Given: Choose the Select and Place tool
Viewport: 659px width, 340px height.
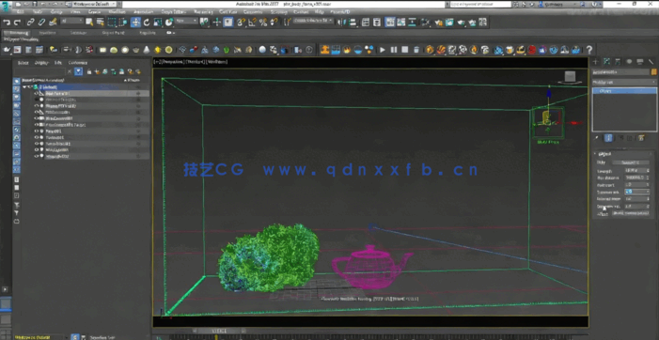Looking at the screenshot, I should (169, 23).
